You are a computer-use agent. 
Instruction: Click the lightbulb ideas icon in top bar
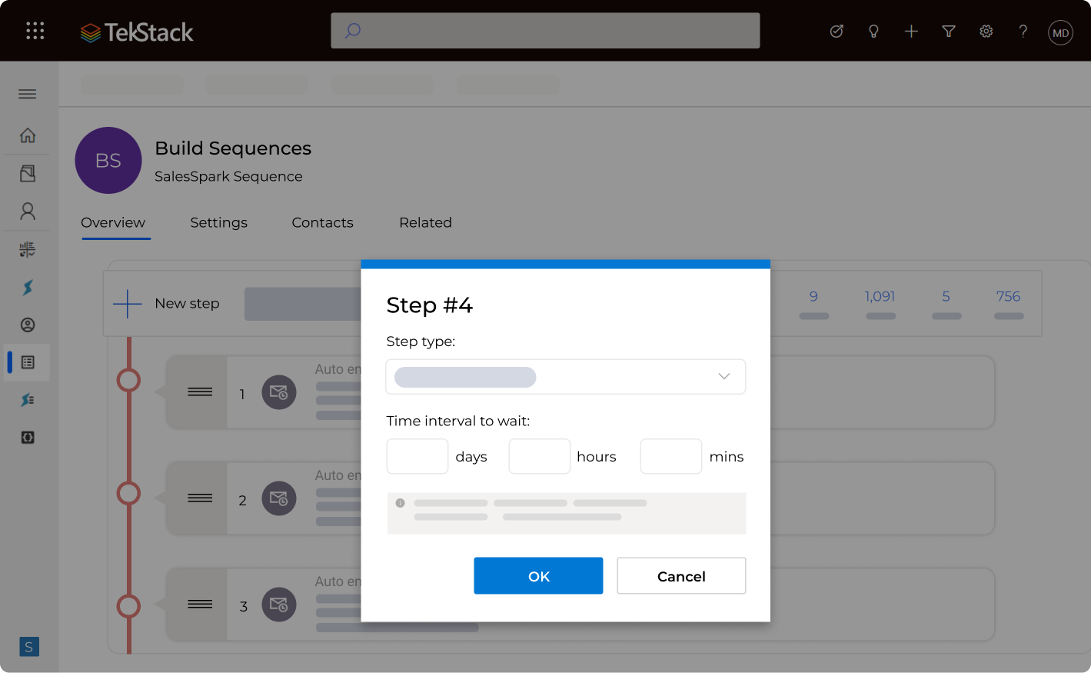[873, 32]
